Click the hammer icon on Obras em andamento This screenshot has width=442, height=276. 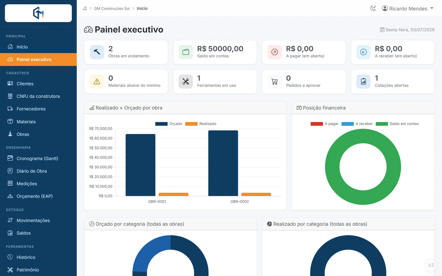(x=97, y=52)
